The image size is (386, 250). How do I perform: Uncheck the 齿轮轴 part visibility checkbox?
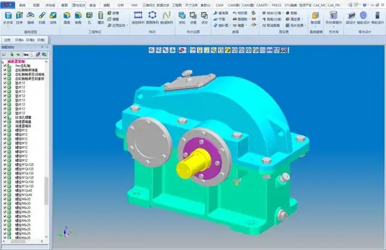click(x=5, y=66)
